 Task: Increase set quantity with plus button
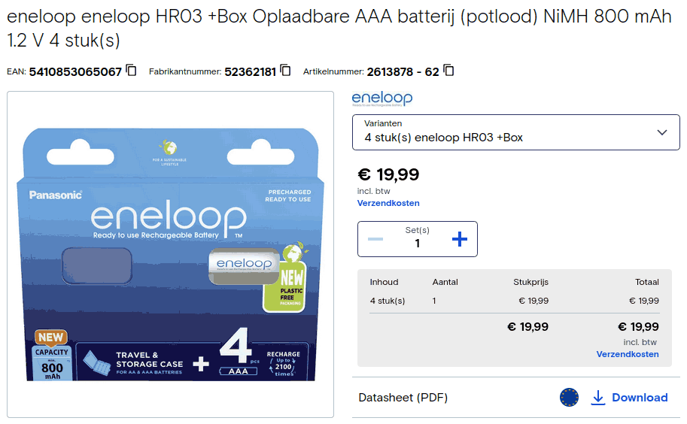coord(460,240)
